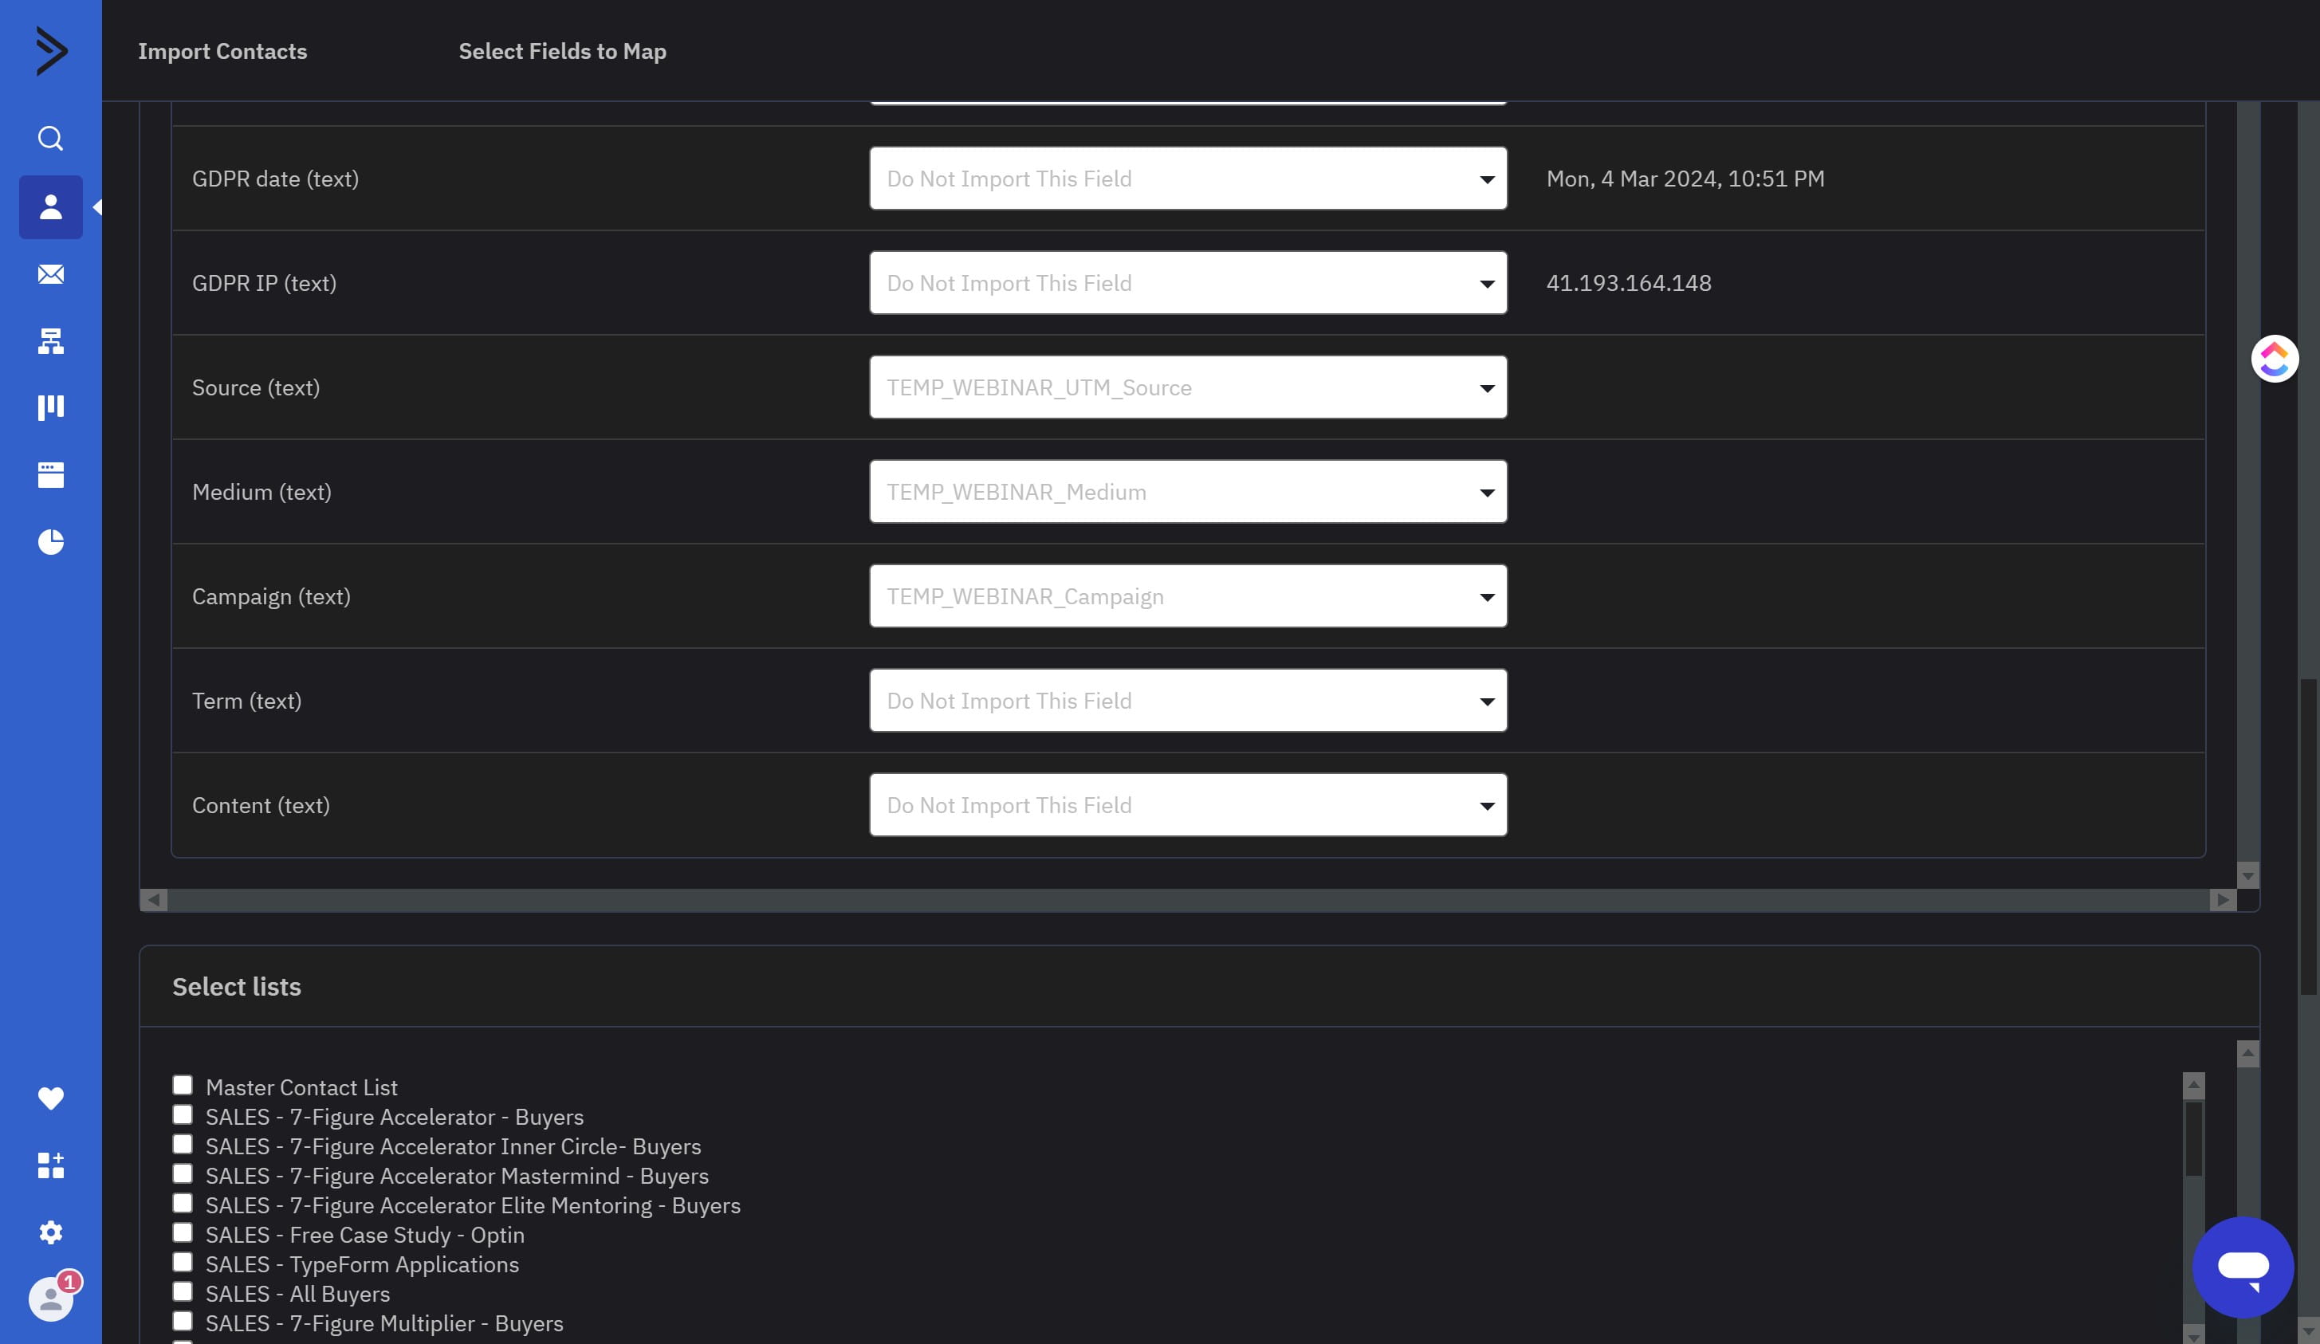The image size is (2320, 1344).
Task: Open the Settings gear in sidebar
Action: 51,1233
